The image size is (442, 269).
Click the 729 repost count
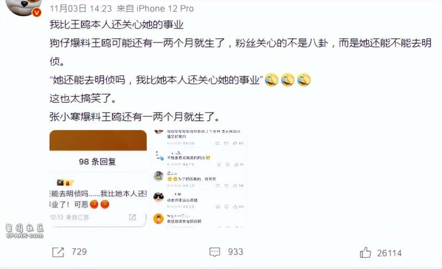coord(79,251)
